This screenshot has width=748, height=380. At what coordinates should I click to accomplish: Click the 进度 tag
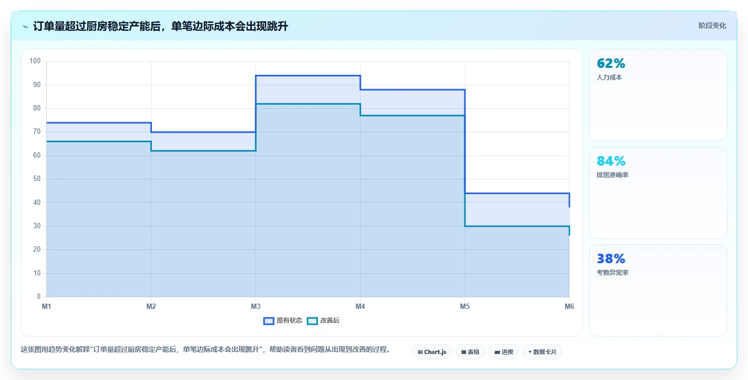pos(504,352)
